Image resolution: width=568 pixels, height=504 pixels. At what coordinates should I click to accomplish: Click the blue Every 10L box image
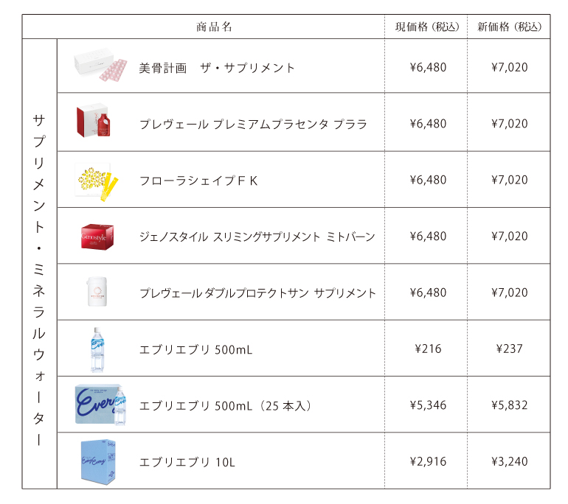(98, 462)
